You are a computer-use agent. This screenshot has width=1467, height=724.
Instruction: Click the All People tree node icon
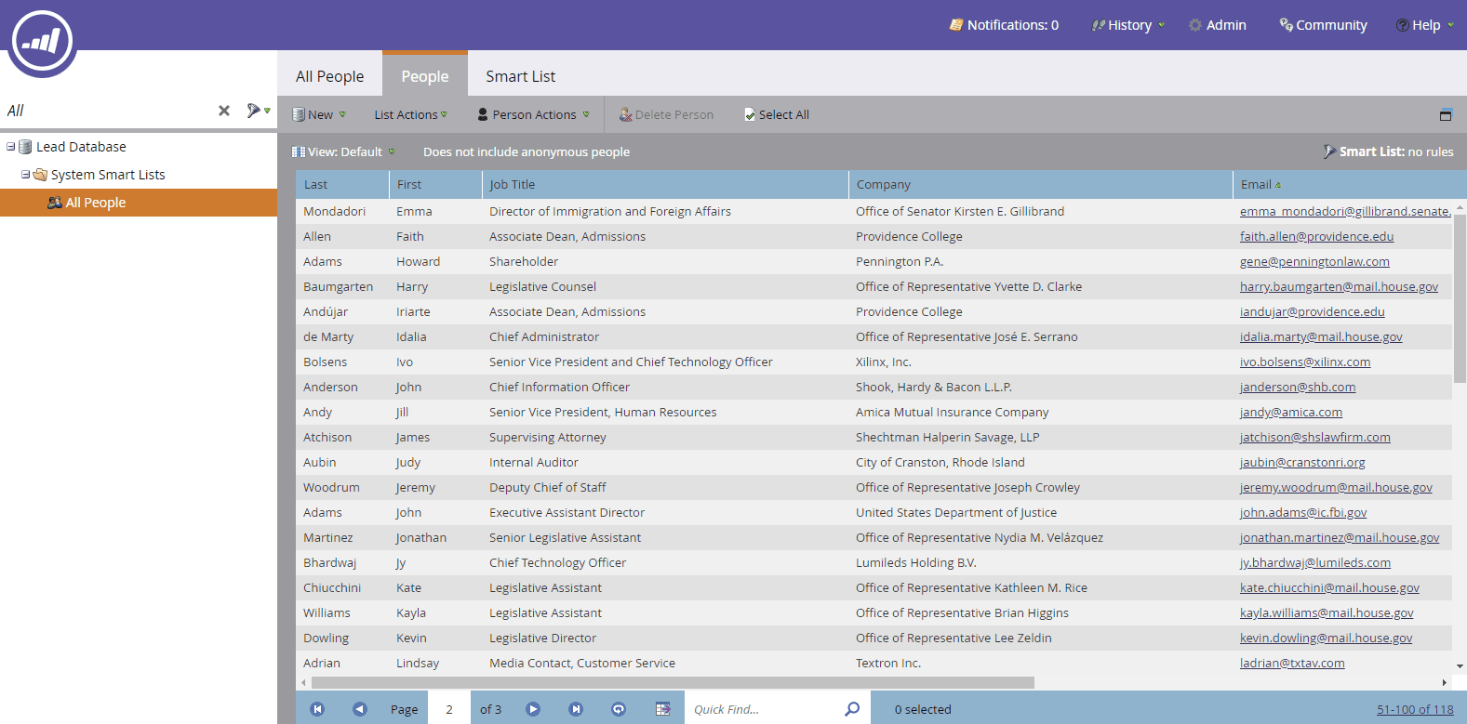click(x=55, y=203)
